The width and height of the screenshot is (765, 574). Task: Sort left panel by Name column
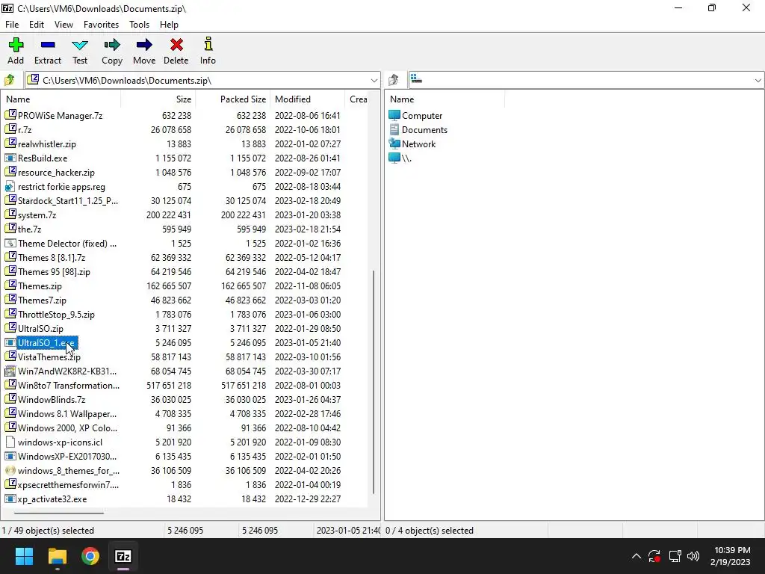(61, 99)
